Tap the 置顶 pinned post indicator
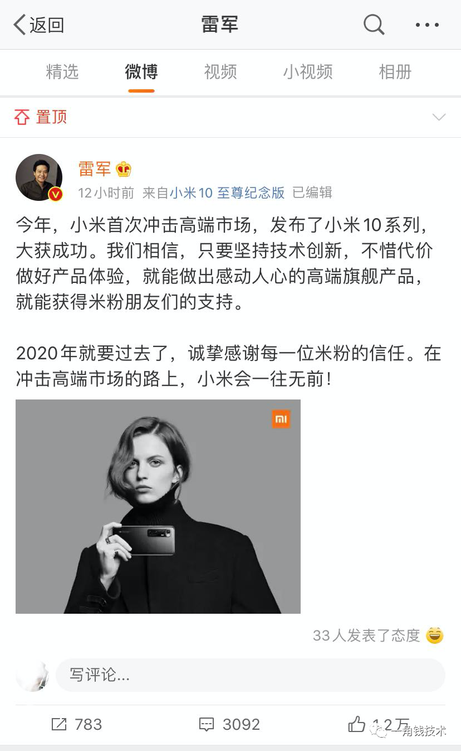 click(40, 117)
